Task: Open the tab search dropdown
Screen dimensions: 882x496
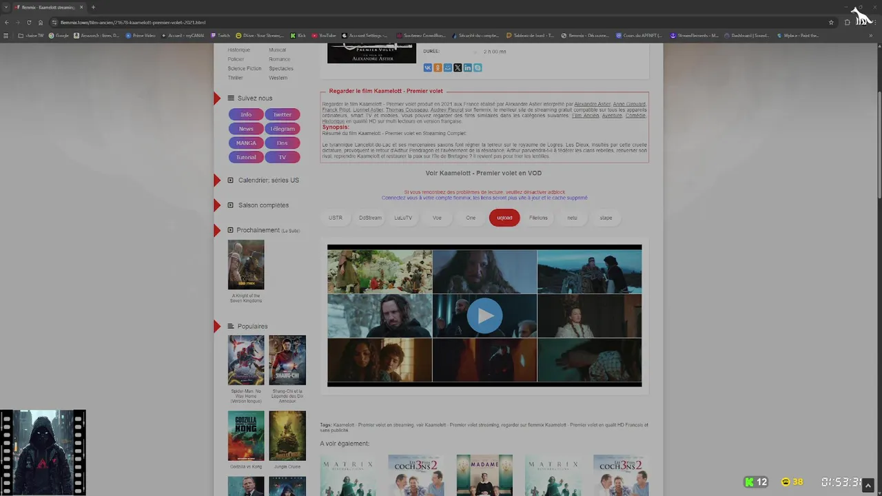Action: [6, 8]
